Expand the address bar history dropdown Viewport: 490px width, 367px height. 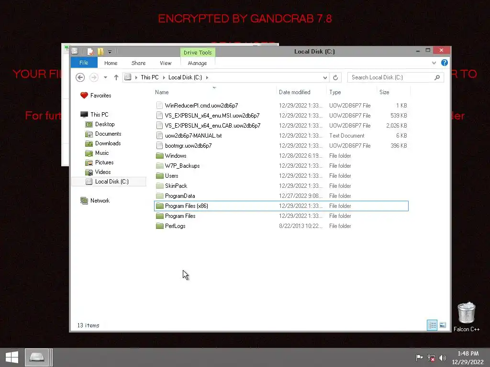click(x=325, y=77)
